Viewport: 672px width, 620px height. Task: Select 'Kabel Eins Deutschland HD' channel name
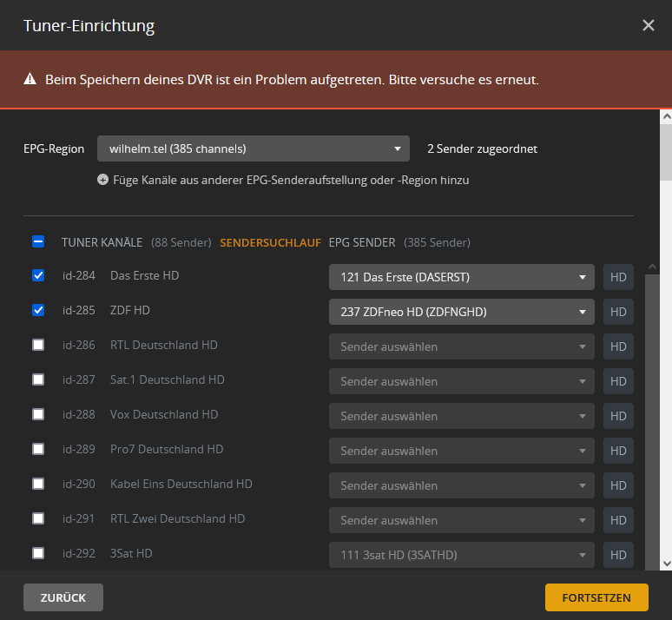[181, 484]
